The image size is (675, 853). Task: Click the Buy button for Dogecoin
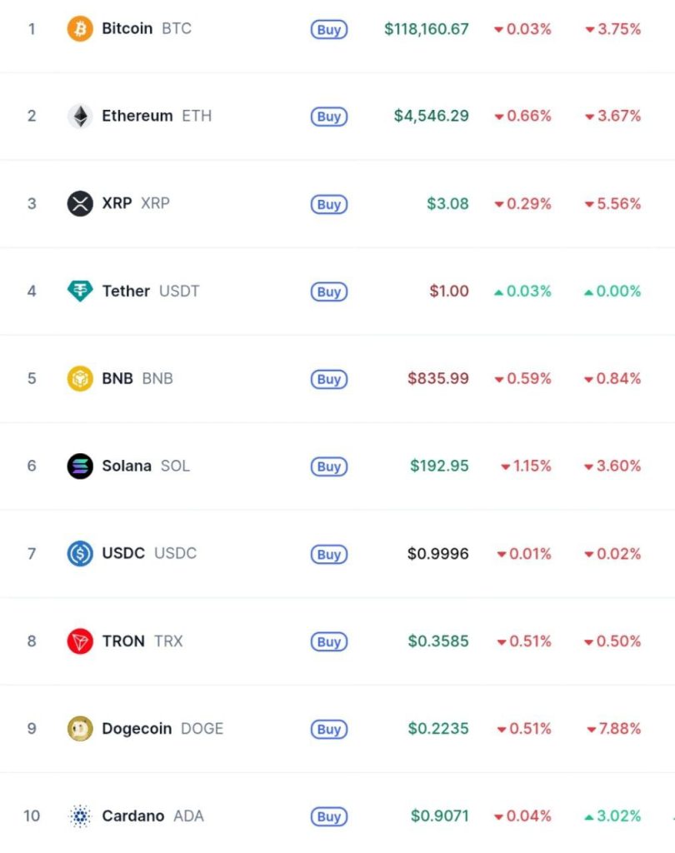[329, 729]
